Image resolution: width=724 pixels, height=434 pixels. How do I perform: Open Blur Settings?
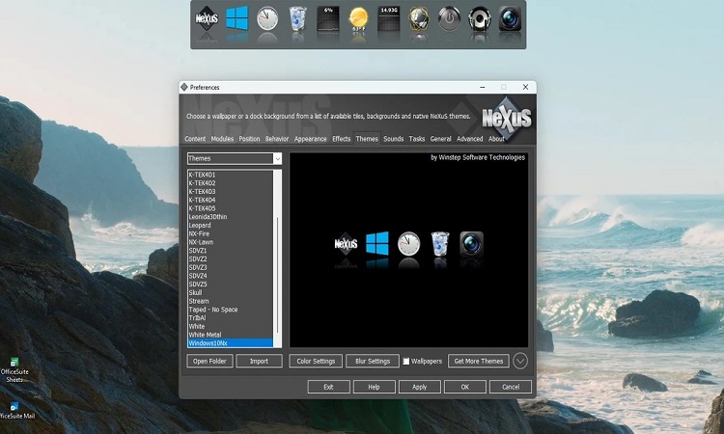(x=373, y=361)
